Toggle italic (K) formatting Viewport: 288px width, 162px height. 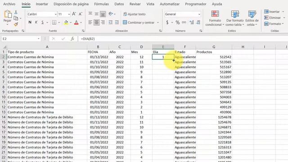click(x=36, y=22)
